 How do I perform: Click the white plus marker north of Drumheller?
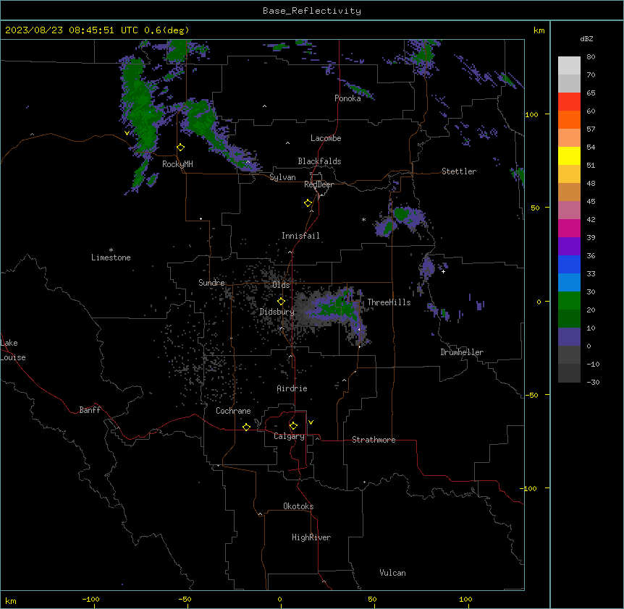coord(443,271)
